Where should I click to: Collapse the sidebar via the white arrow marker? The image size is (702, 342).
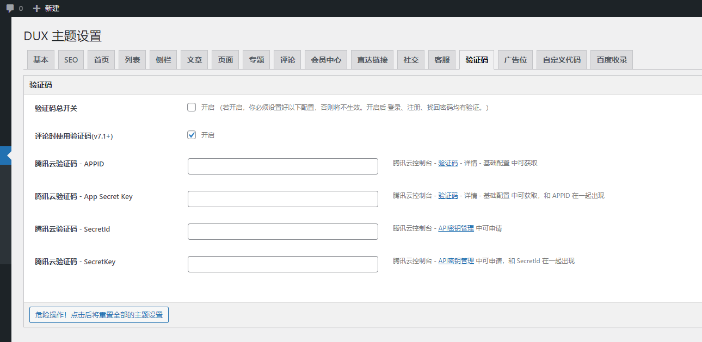point(9,156)
